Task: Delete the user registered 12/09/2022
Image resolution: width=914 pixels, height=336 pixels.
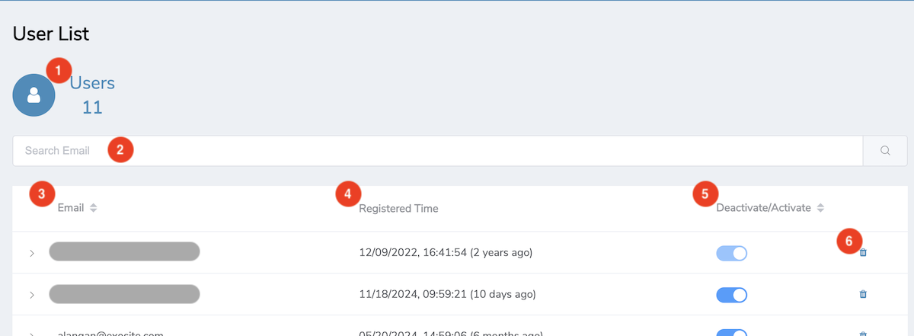Action: coord(863,252)
